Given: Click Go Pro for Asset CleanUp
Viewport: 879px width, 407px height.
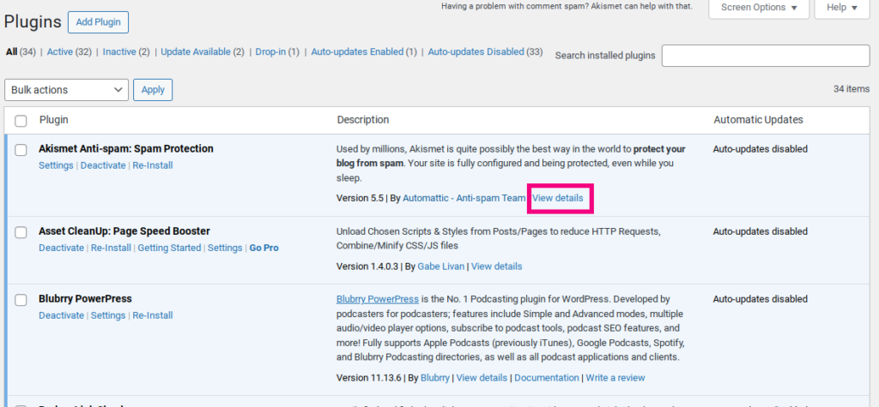Looking at the screenshot, I should click(264, 248).
